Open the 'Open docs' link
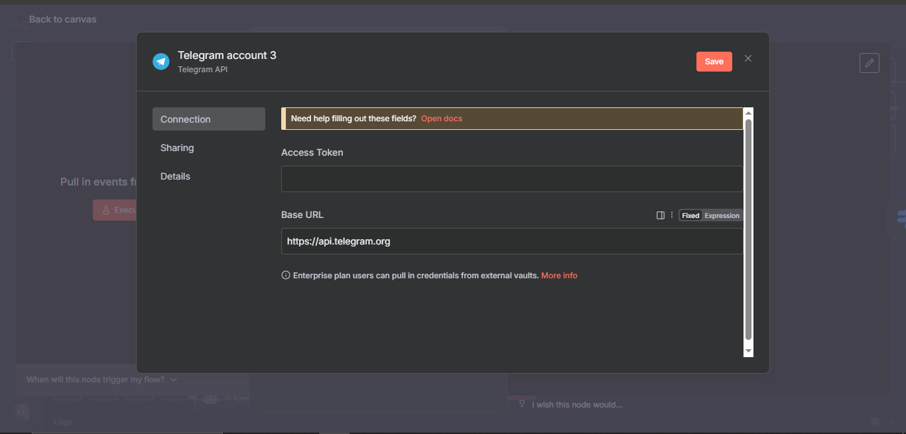 442,119
